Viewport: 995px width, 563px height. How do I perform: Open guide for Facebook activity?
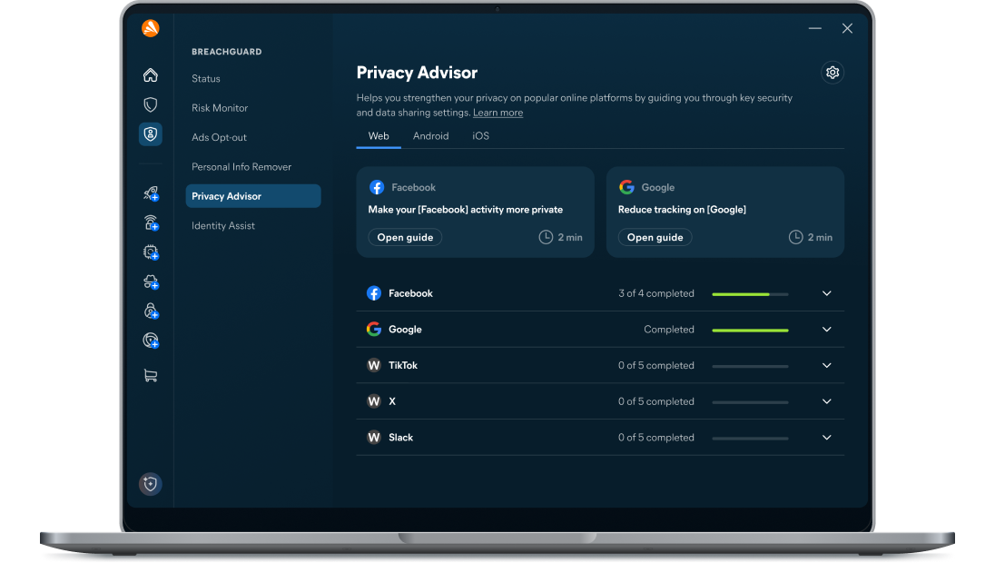[406, 237]
